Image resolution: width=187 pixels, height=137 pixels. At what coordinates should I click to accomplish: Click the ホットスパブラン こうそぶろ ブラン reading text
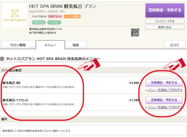[47, 12]
